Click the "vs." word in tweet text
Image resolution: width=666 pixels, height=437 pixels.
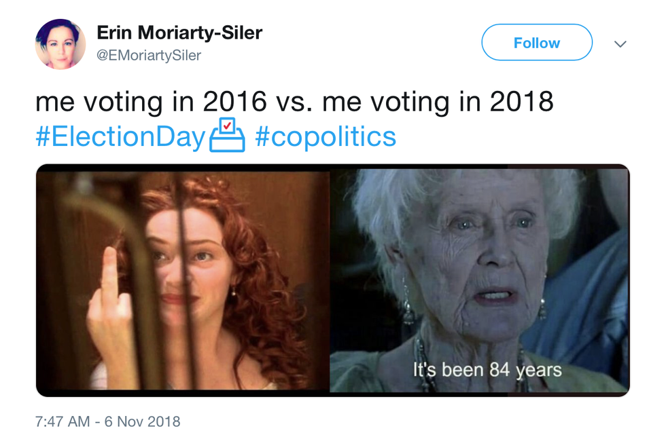[294, 102]
